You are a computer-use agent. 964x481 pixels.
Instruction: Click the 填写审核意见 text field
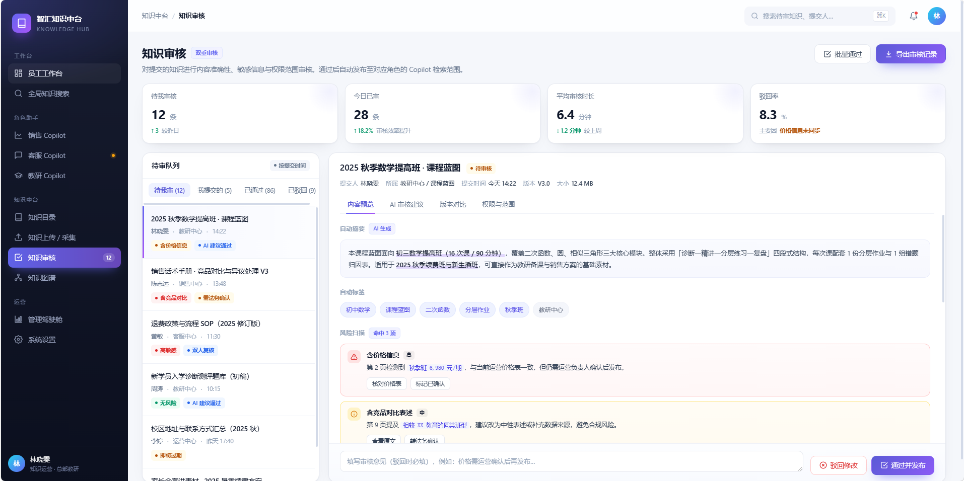point(571,461)
